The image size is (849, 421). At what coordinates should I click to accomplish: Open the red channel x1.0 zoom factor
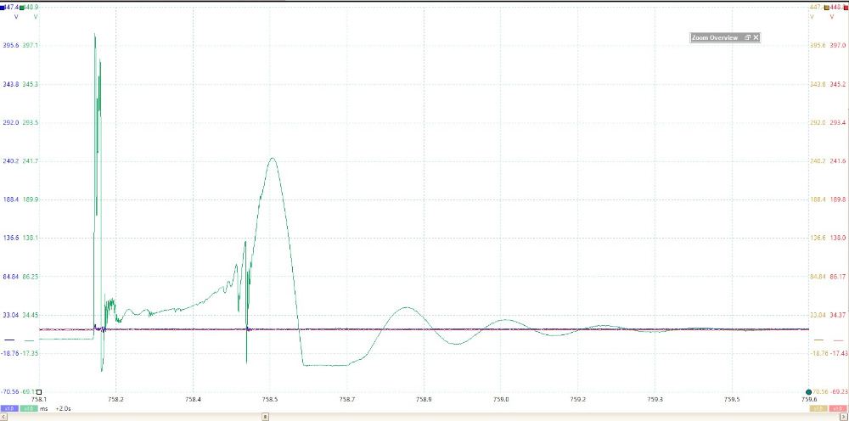840,408
